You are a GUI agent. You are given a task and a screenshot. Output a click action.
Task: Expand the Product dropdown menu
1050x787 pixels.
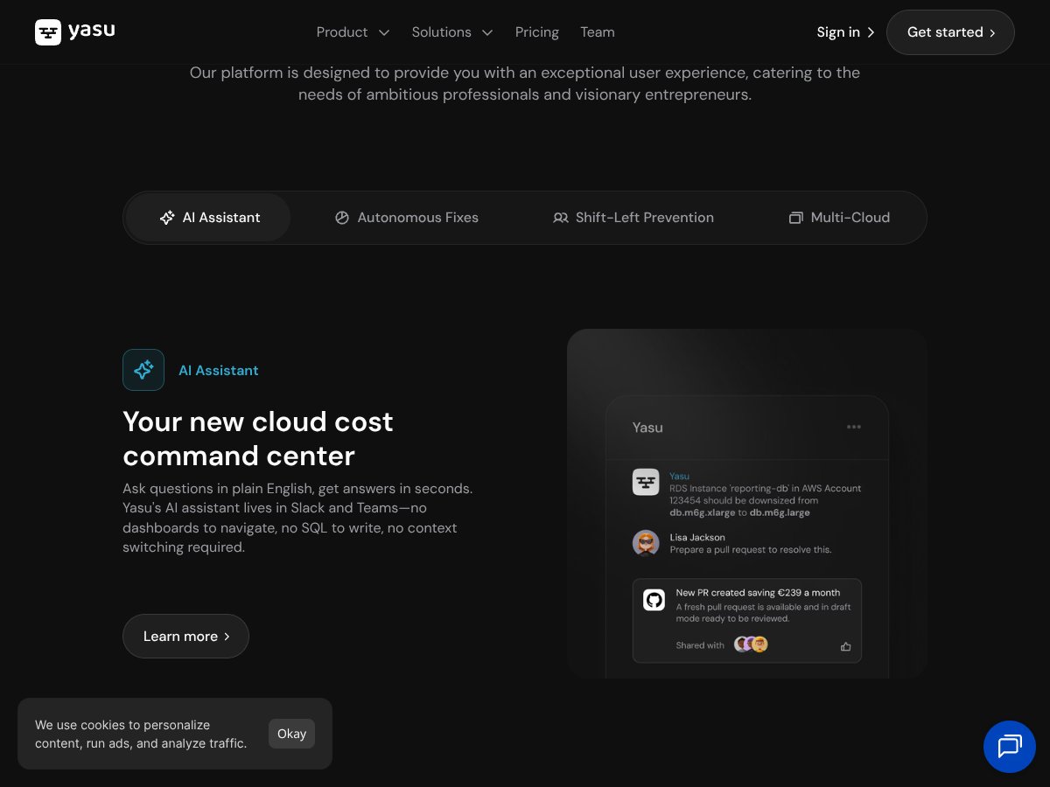pos(353,32)
